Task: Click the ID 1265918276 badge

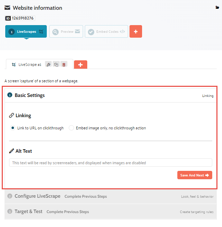Action: 20,18
